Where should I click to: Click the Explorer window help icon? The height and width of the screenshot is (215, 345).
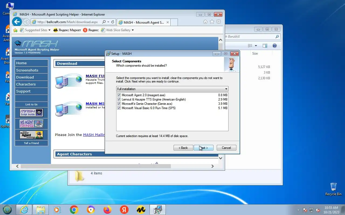pyautogui.click(x=275, y=46)
